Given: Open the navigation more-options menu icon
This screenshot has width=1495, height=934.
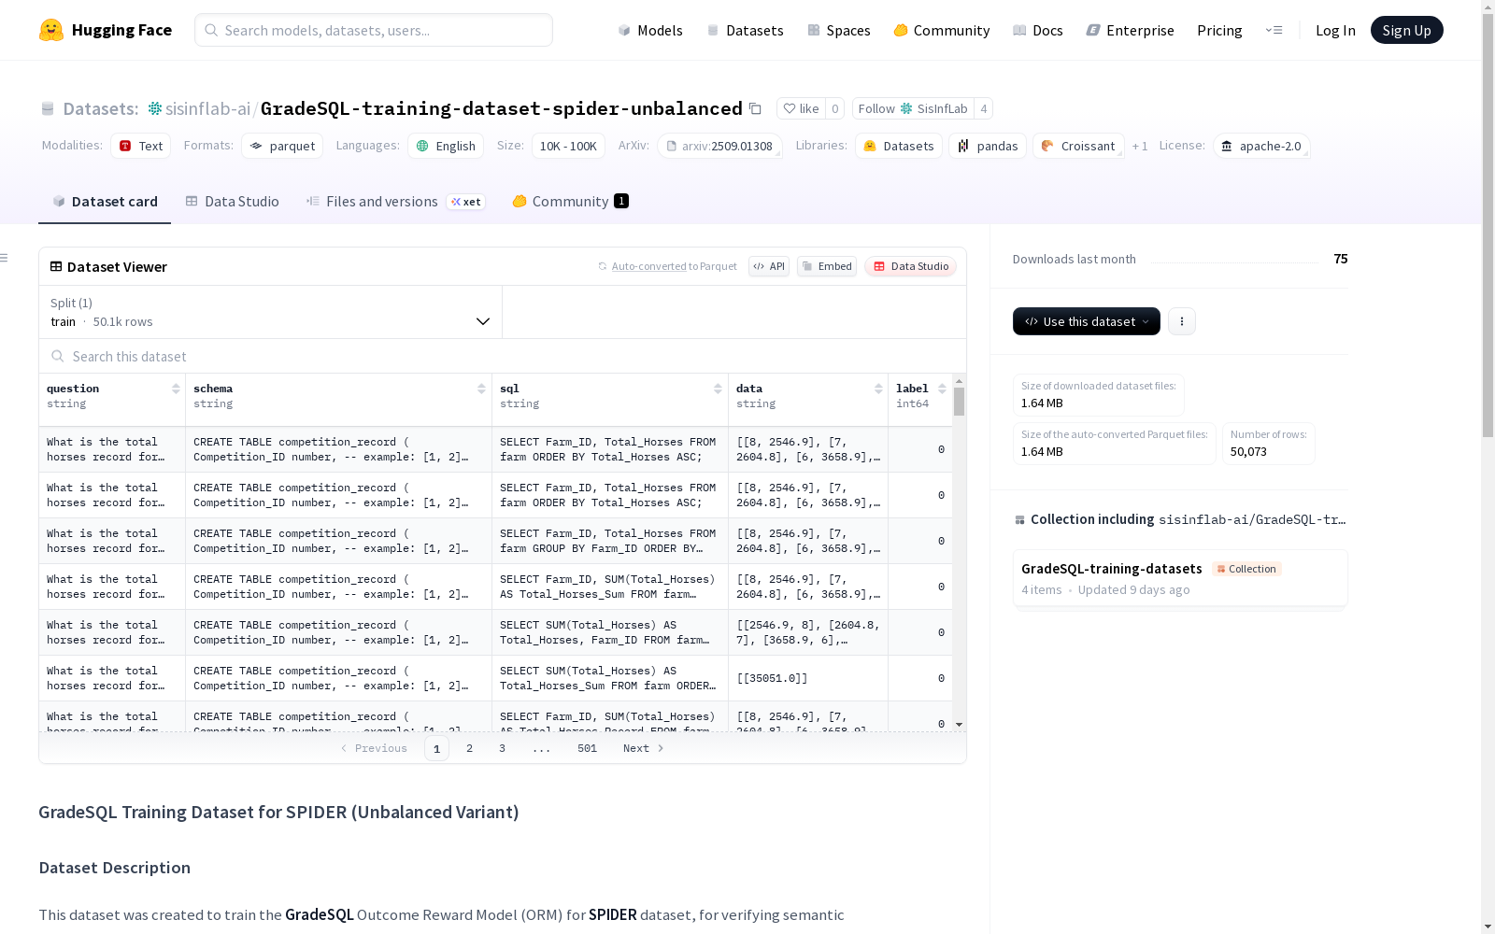Looking at the screenshot, I should click(1274, 30).
